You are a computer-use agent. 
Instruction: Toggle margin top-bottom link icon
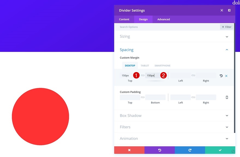(143, 75)
